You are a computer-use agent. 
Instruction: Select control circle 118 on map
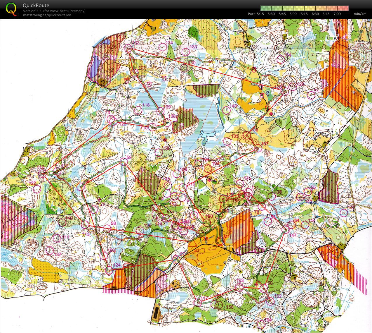138,110
